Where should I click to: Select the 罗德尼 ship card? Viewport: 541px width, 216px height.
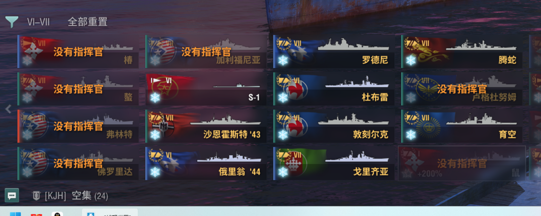334,51
